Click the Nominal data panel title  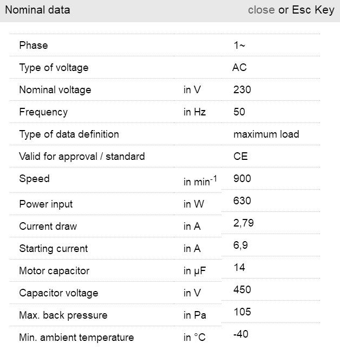37,10
